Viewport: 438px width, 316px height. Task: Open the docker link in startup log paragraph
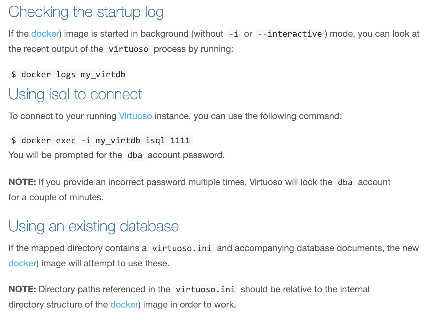[45, 34]
